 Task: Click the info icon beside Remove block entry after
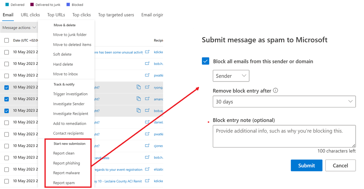pos(275,90)
